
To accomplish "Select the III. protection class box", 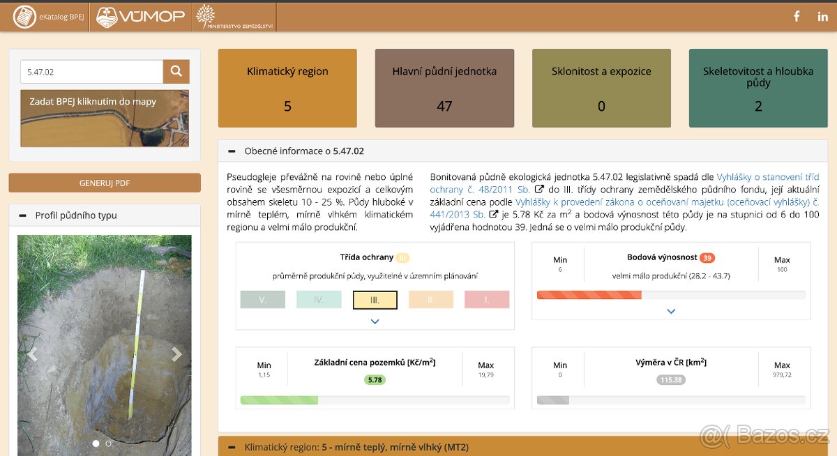I will (375, 300).
